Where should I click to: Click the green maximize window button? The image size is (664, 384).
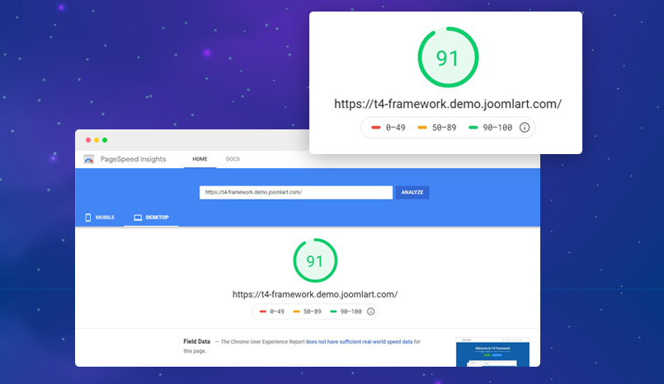click(x=105, y=140)
